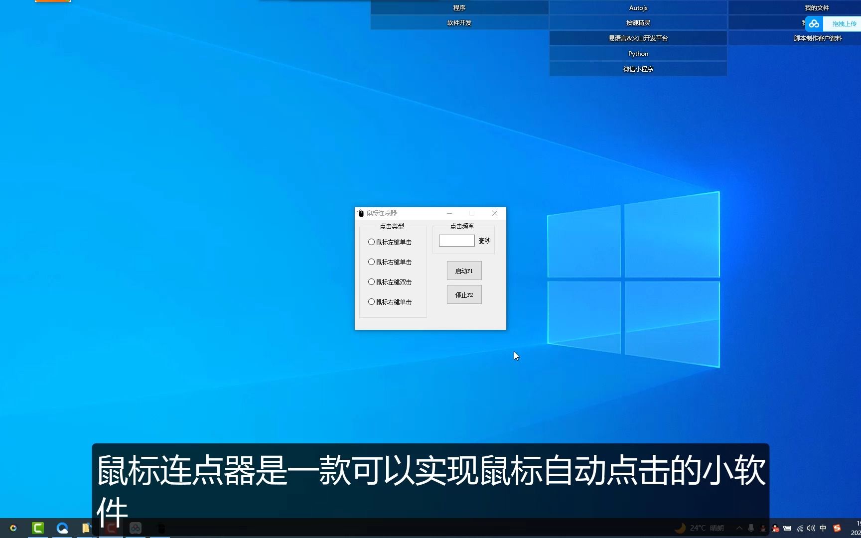Click the 拖拽上传 upload label

coord(844,23)
